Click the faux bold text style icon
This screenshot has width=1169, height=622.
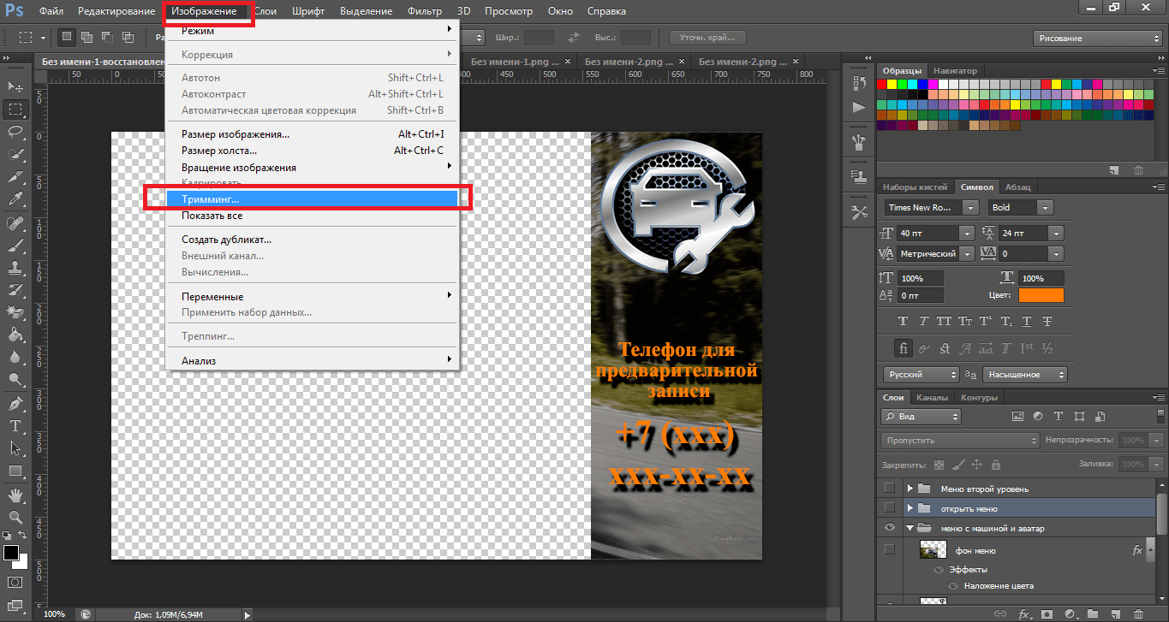coord(902,321)
